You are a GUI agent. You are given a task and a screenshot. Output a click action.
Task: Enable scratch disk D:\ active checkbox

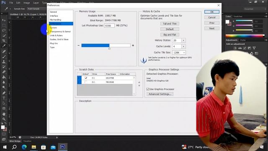pyautogui.click(x=86, y=82)
